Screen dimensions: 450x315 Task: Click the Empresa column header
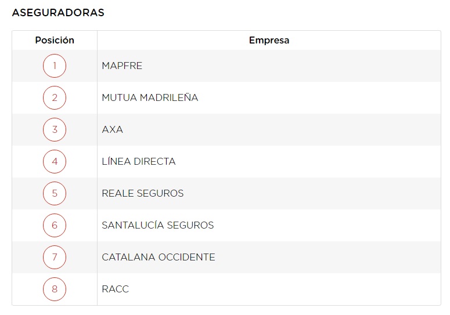pyautogui.click(x=269, y=41)
